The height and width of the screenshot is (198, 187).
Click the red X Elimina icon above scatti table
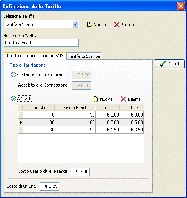pos(123,99)
